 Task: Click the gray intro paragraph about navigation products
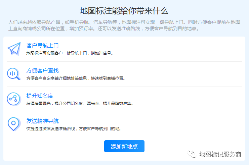[x=124, y=25]
